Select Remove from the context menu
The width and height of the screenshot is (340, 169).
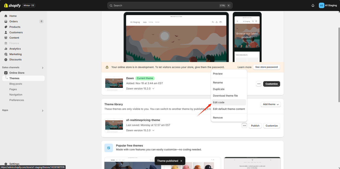229,118
